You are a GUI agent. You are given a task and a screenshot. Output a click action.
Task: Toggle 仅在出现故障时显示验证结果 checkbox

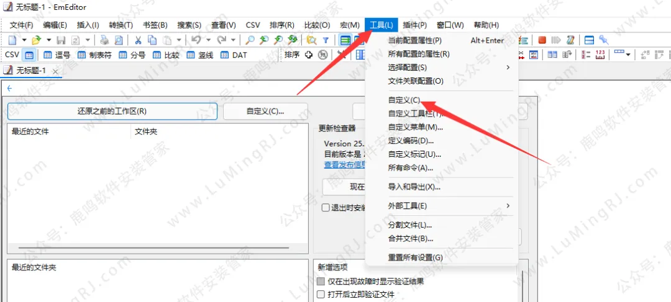click(x=321, y=282)
